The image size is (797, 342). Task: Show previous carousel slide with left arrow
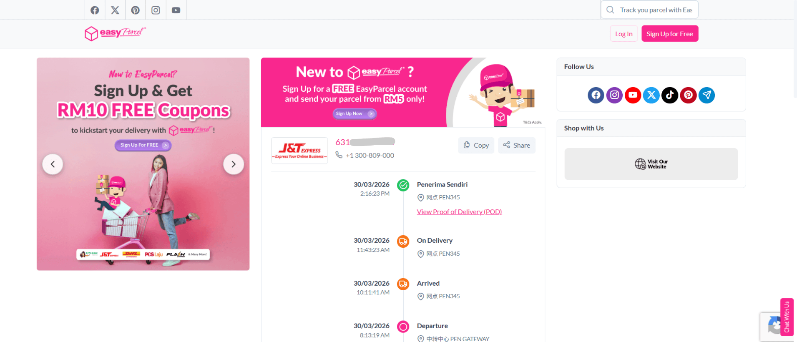click(x=53, y=164)
